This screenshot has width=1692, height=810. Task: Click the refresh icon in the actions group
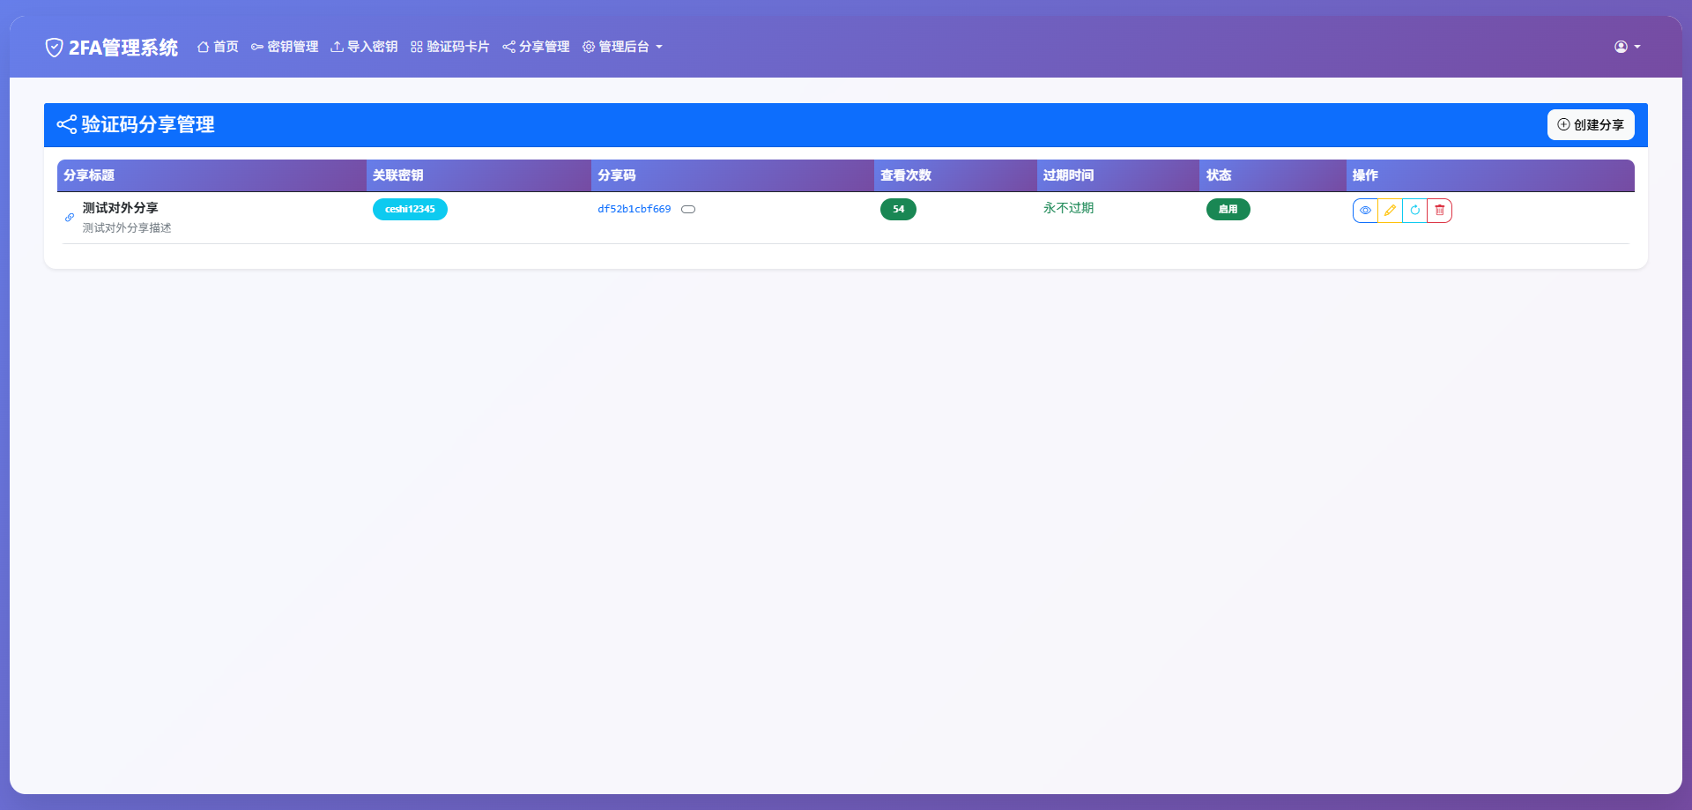(1414, 210)
